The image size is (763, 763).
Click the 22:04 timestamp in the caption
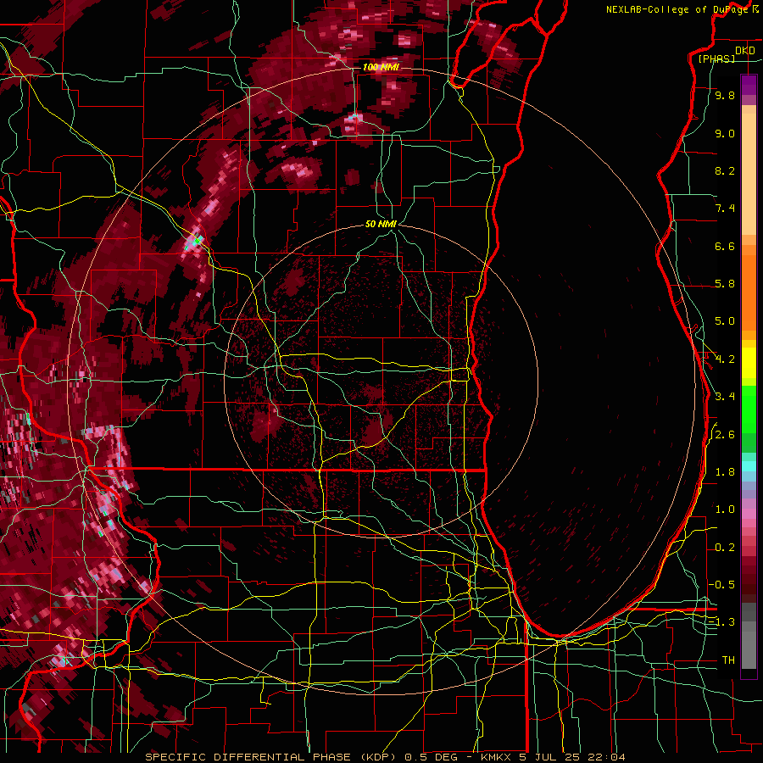click(x=608, y=757)
